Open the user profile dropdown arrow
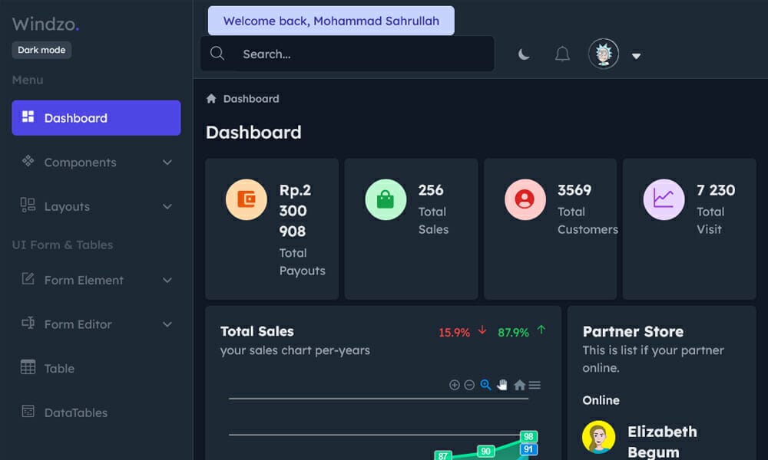Screen dimensions: 768x460 (636, 55)
